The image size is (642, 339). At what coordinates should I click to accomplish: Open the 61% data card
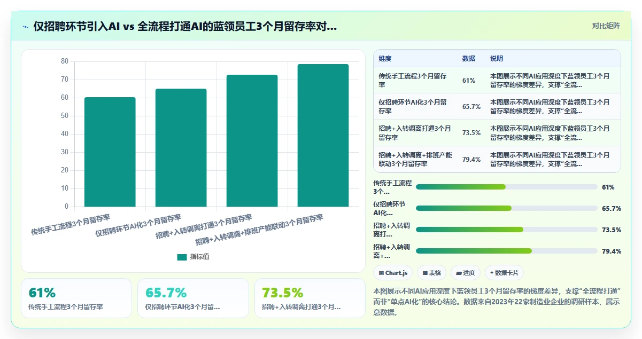[76, 298]
